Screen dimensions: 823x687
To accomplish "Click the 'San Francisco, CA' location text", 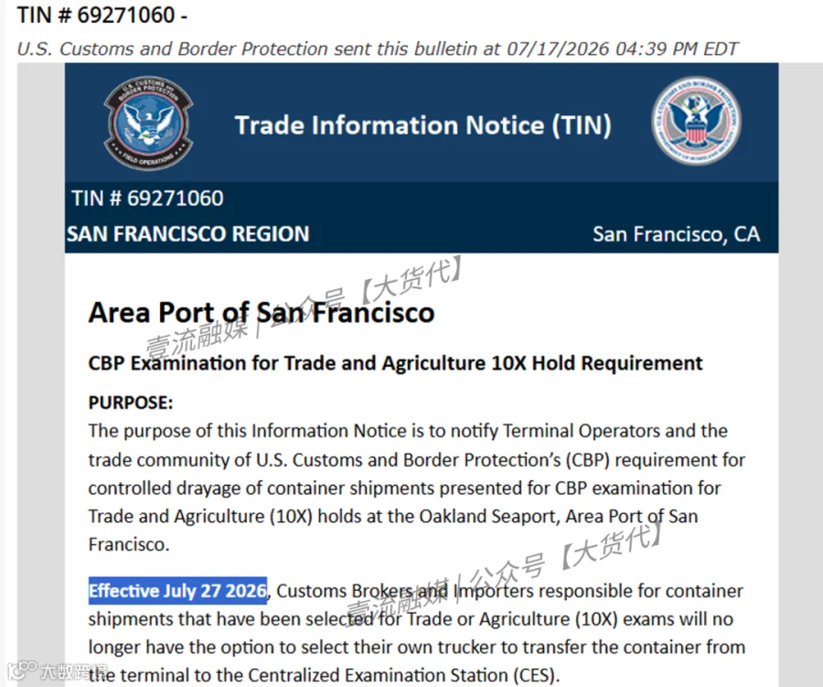I will point(676,234).
